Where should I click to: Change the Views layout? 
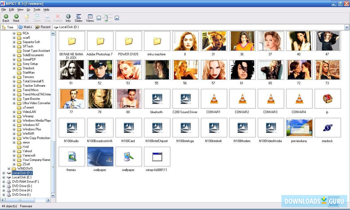tap(90, 18)
